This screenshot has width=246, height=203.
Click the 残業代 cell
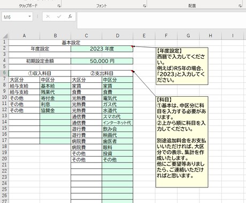tap(55, 92)
